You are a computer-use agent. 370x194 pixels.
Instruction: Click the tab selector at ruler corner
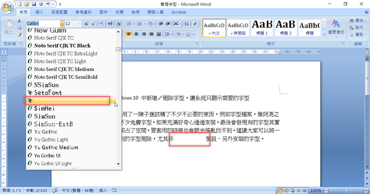4,52
